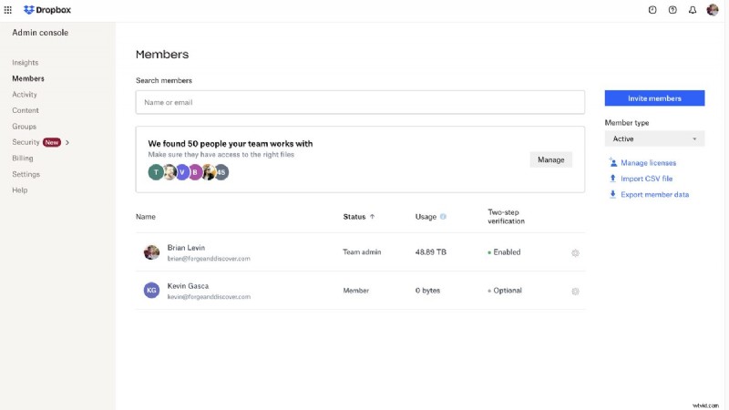Open the Manage licenses link
This screenshot has width=729, height=410.
point(648,163)
